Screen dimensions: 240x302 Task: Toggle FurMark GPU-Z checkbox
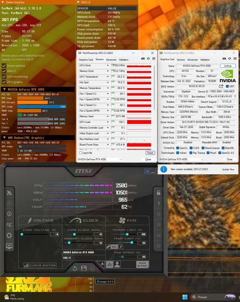4,71
